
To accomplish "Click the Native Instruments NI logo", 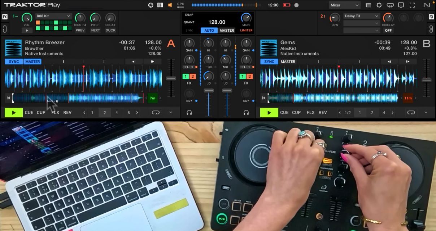I will point(427,5).
